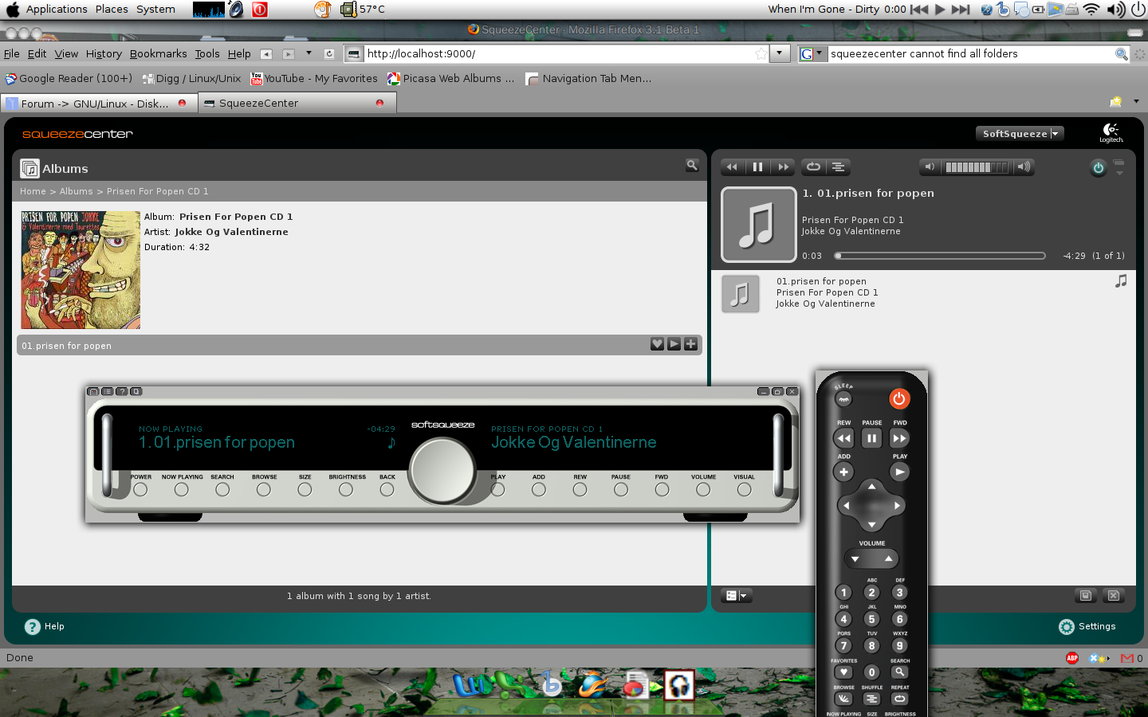Screen dimensions: 1148x717
Task: Open Albums breadcrumb link
Action: (77, 191)
